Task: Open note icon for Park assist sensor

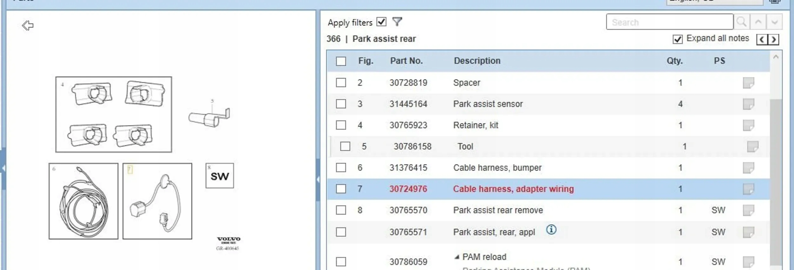Action: [x=748, y=104]
